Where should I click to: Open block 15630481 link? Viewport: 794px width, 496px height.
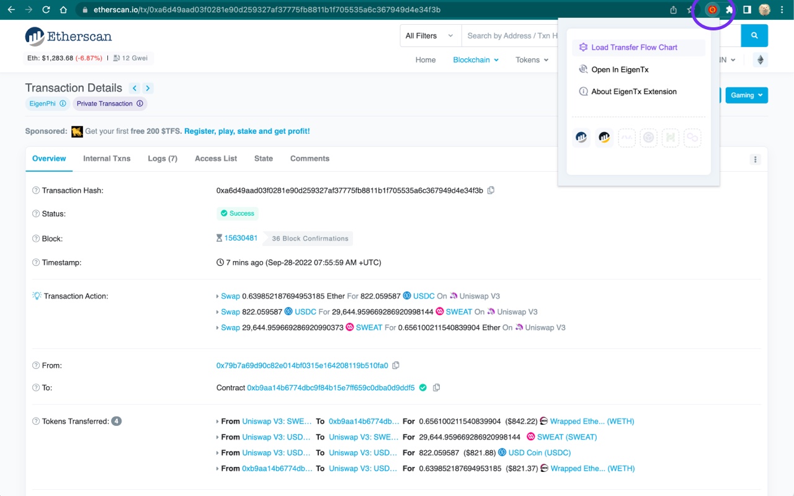[241, 238]
